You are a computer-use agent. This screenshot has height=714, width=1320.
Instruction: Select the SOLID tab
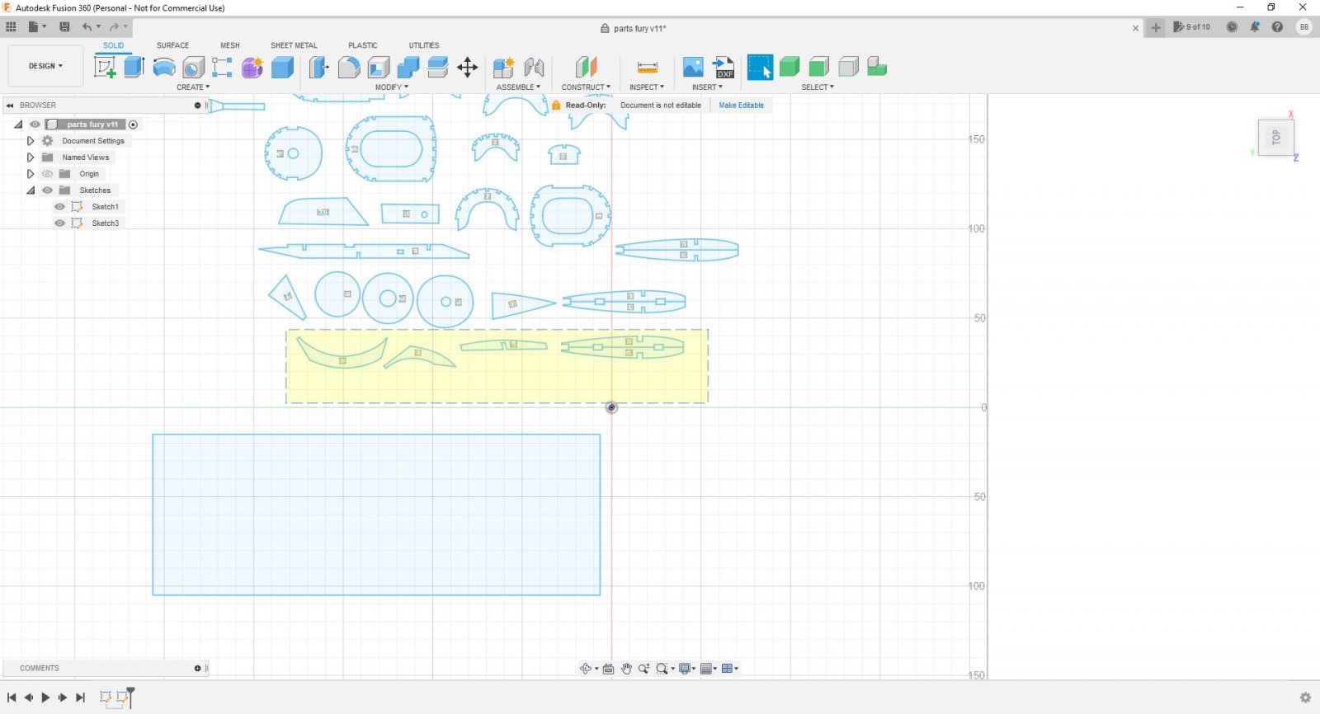pyautogui.click(x=114, y=45)
